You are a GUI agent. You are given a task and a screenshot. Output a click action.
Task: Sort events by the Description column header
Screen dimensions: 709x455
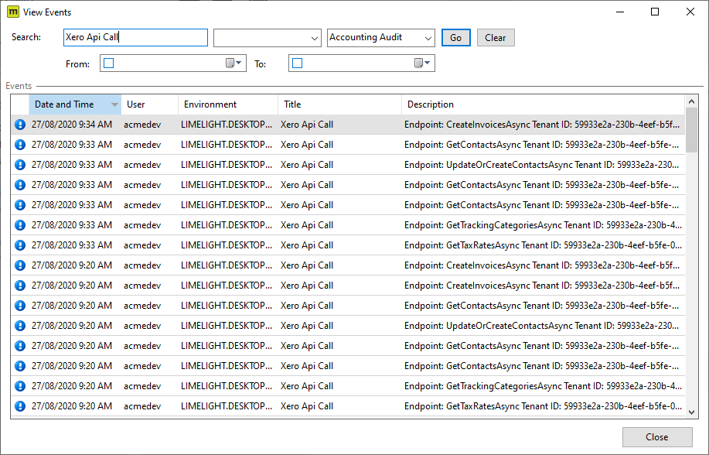tap(543, 104)
